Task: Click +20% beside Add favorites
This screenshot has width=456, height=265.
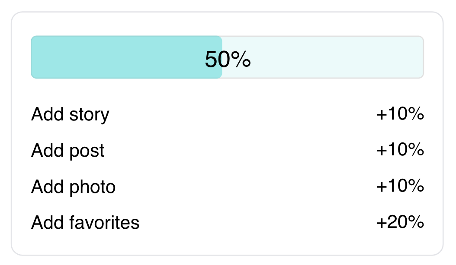Action: tap(400, 222)
